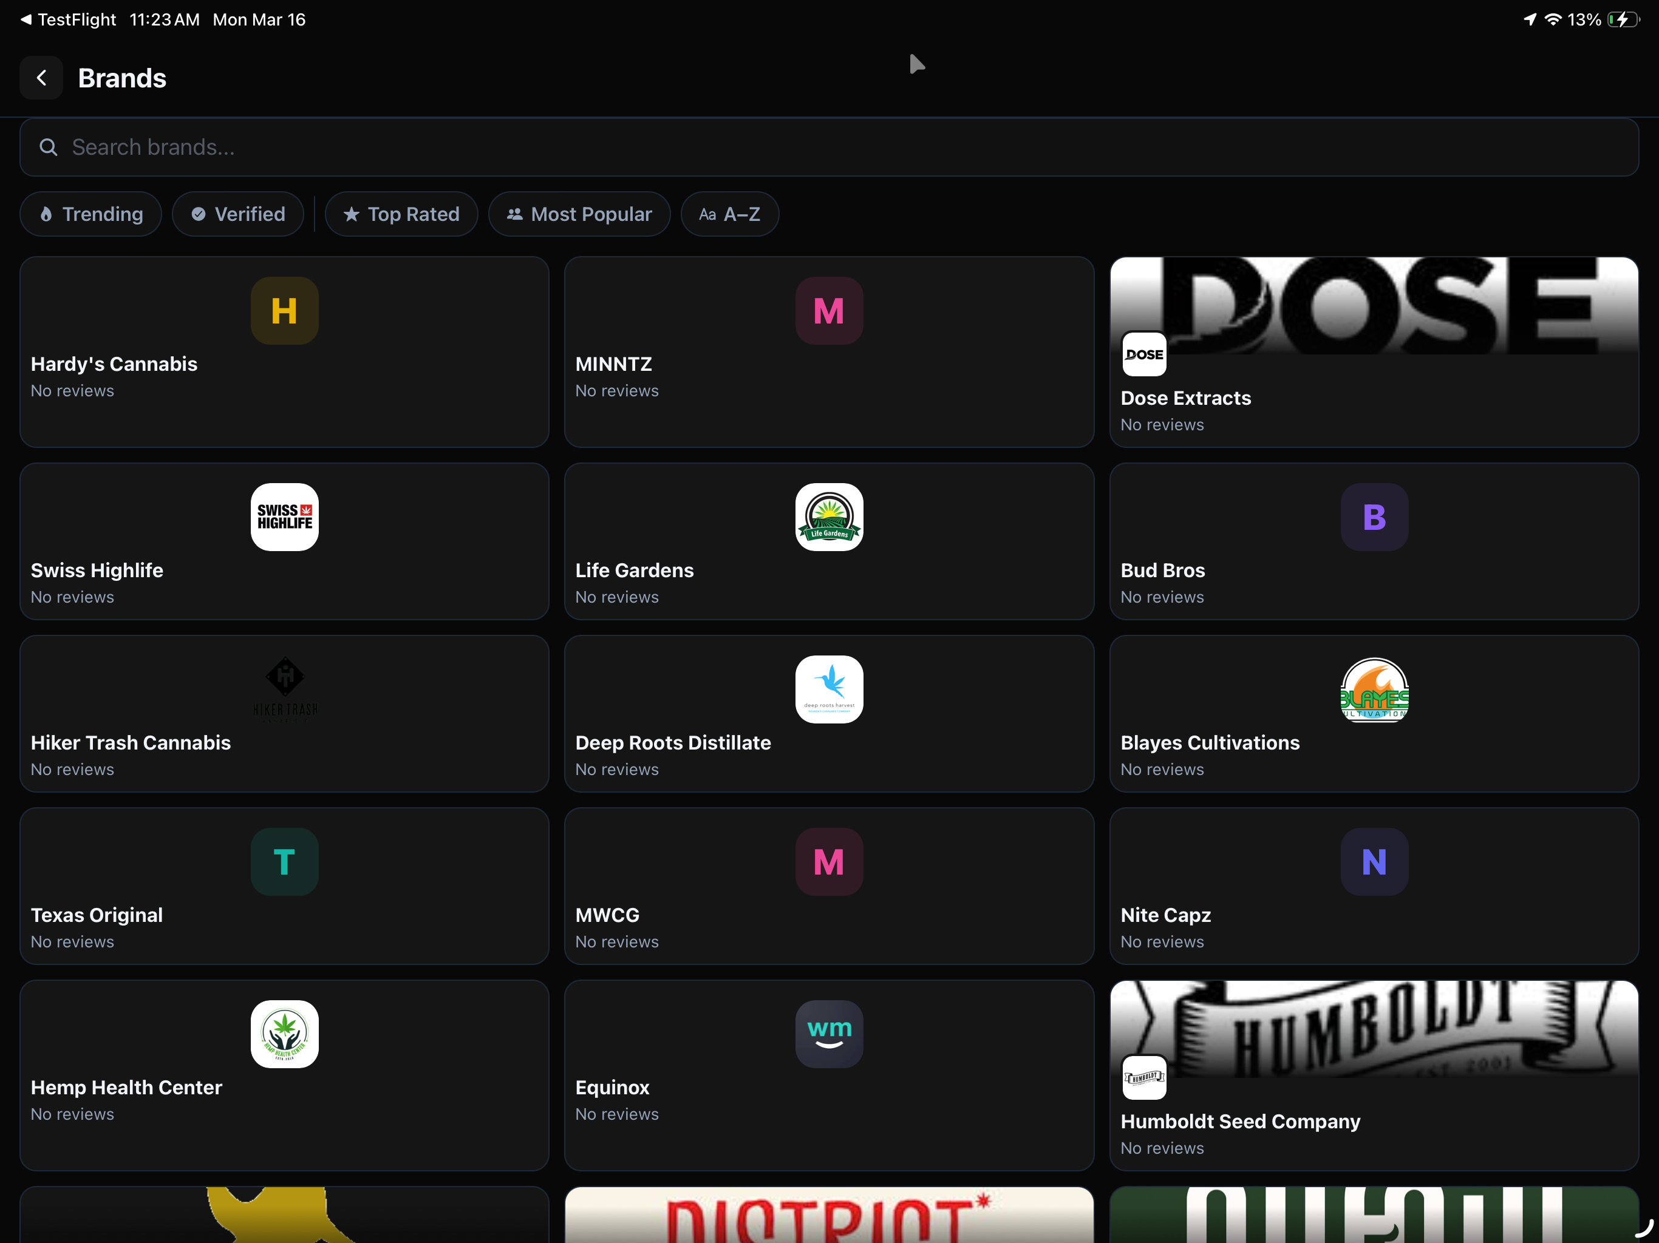Select Hemp Health Center title text
The height and width of the screenshot is (1243, 1659).
click(x=126, y=1088)
